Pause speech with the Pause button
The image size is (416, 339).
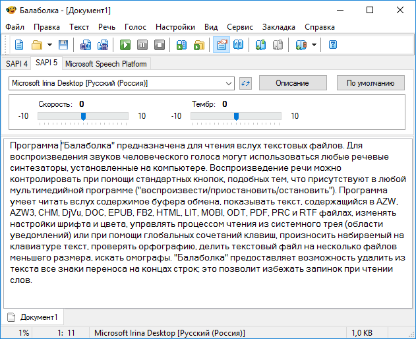[x=142, y=45]
